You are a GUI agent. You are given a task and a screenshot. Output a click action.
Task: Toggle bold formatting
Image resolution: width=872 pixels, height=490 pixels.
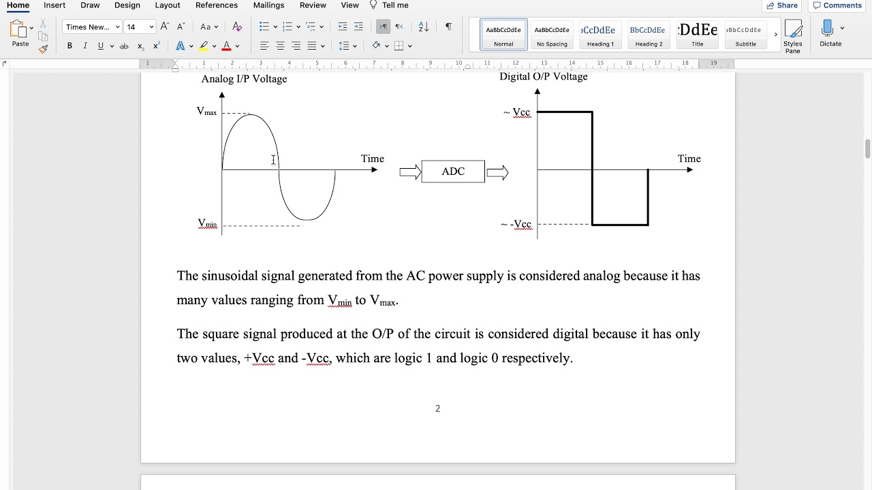click(x=69, y=46)
